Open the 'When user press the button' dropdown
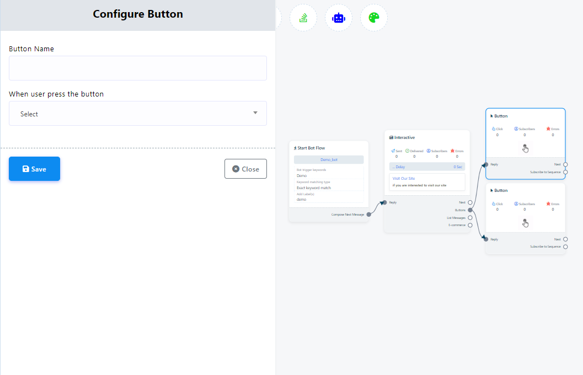Viewport: 583px width, 375px height. [137, 114]
